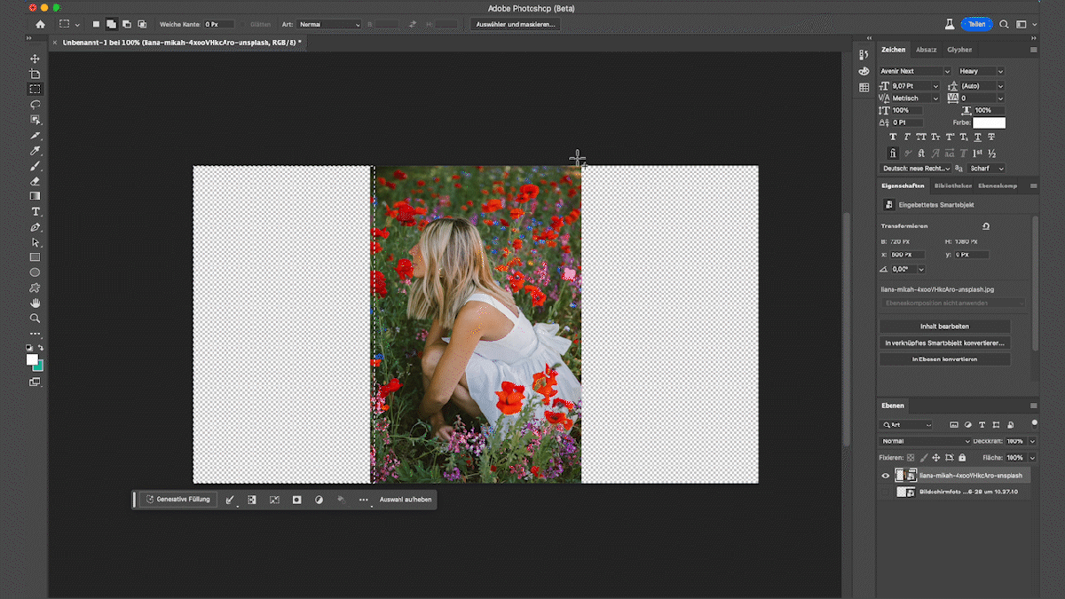Select the Rectangular Marquee tool in toolbar

pos(35,90)
